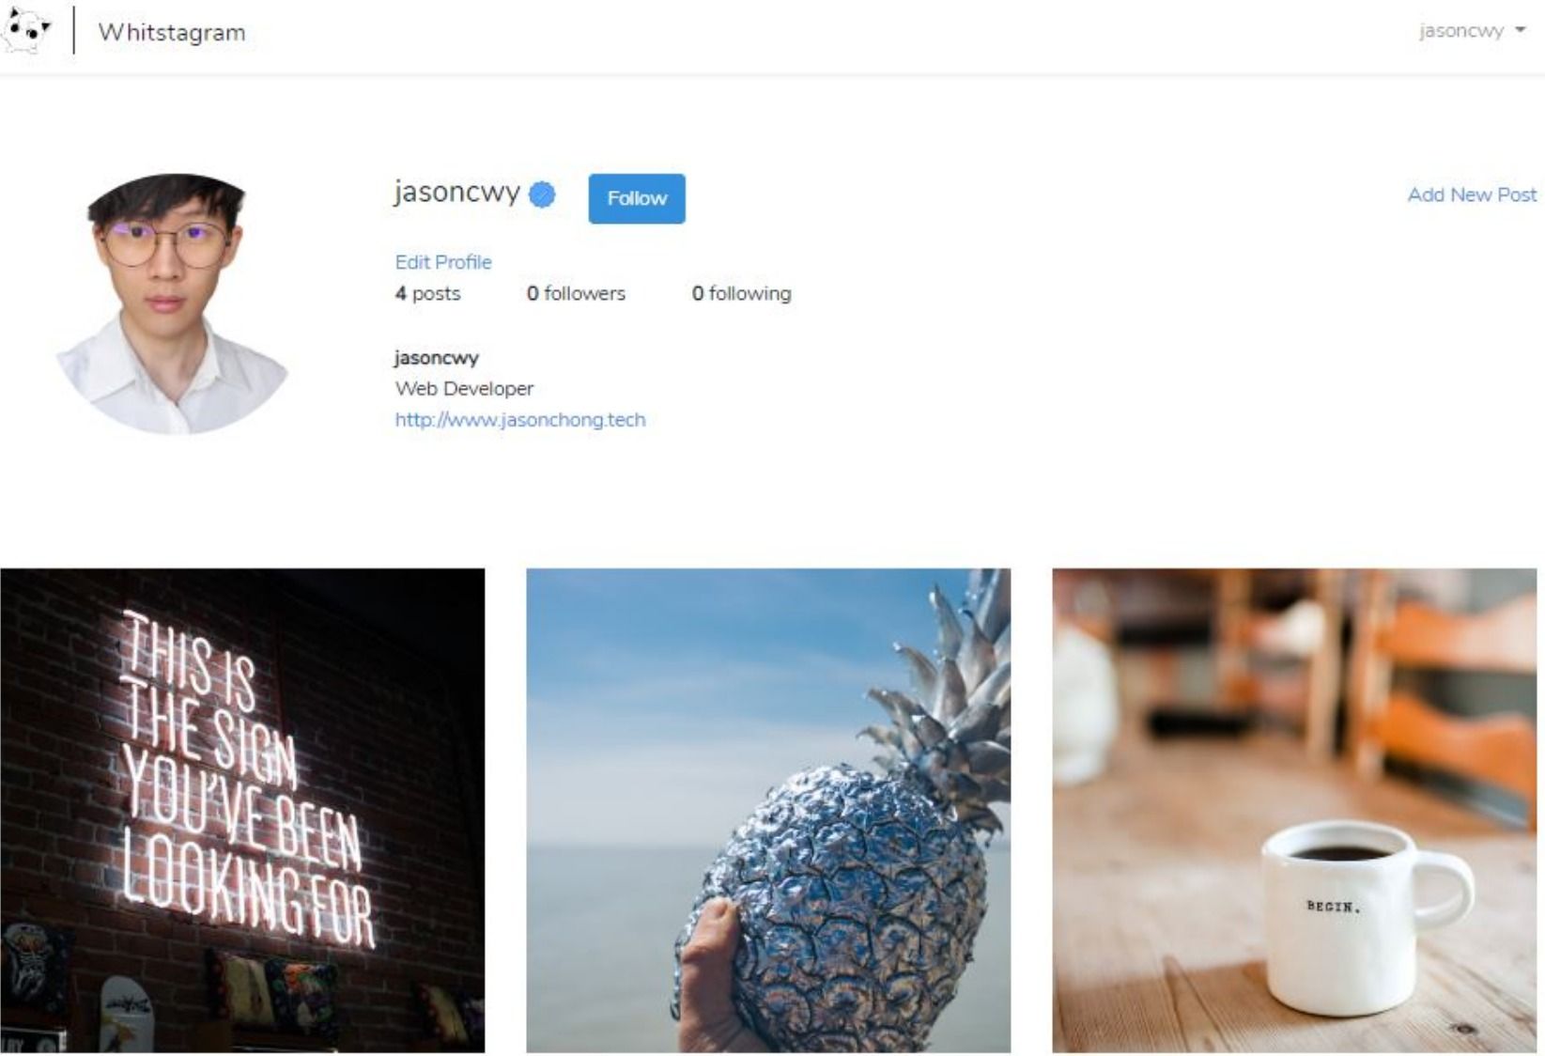Click the Whitstagram brand title
The height and width of the screenshot is (1056, 1545).
(172, 32)
